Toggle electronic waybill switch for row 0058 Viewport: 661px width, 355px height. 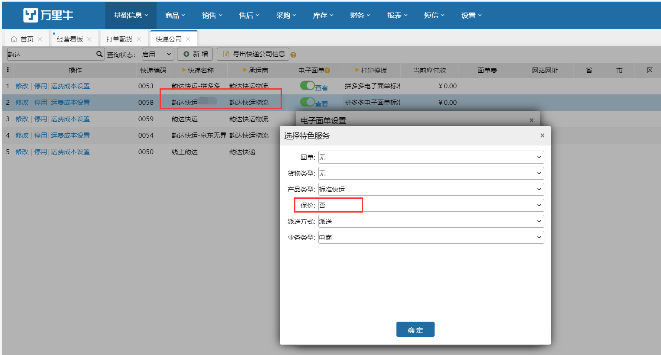(x=307, y=102)
